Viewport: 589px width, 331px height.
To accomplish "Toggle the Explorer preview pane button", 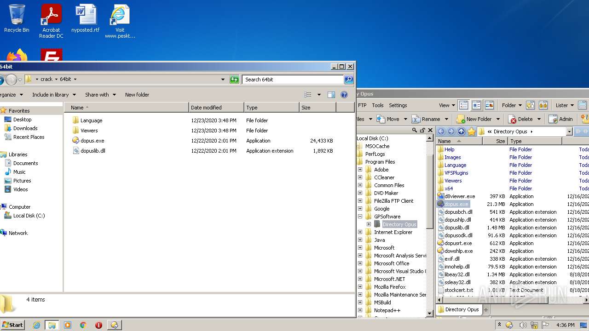I will [331, 95].
